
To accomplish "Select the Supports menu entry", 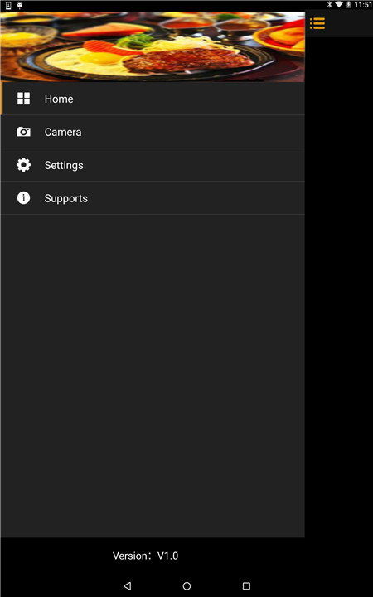I will coord(153,198).
